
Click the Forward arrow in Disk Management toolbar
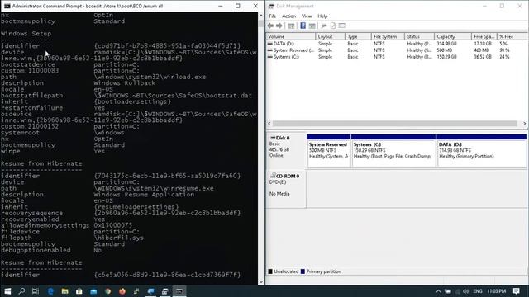tap(279, 26)
